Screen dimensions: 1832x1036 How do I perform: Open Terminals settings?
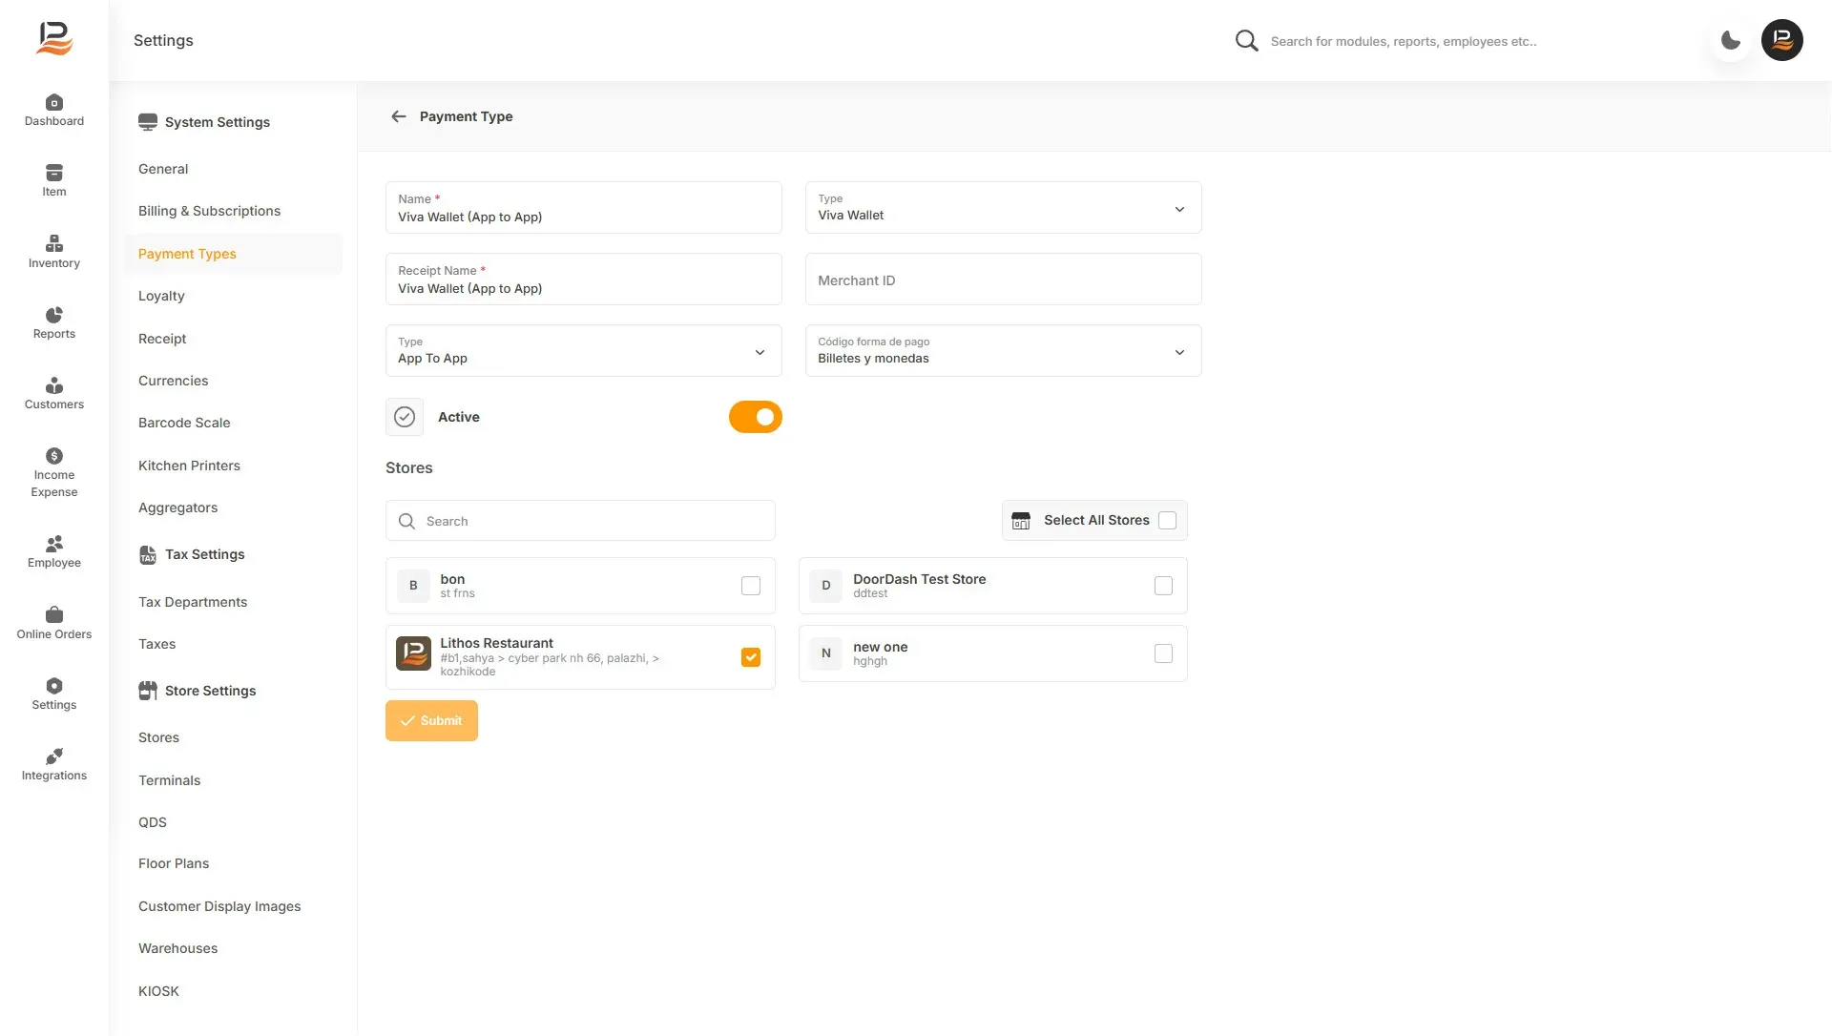click(169, 780)
